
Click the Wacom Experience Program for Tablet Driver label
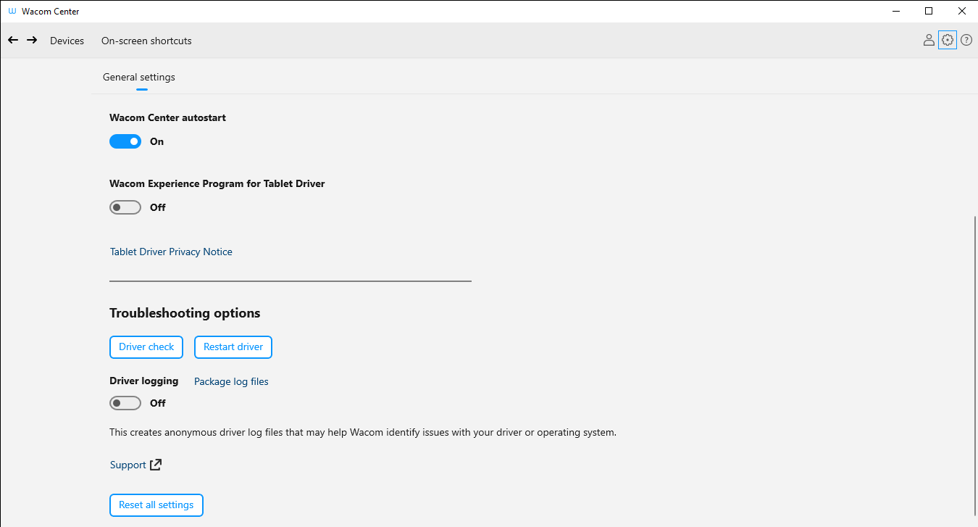[x=217, y=184]
